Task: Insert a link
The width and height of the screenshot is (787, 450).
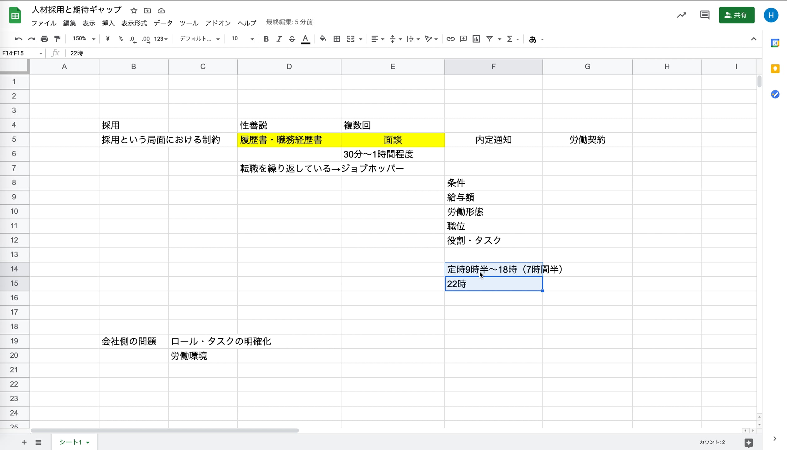Action: tap(450, 39)
